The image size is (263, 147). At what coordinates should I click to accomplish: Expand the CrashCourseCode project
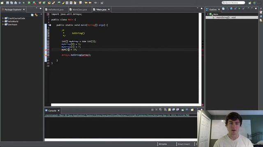[3, 18]
